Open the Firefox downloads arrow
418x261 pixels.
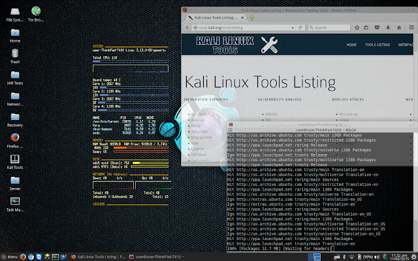(x=388, y=27)
